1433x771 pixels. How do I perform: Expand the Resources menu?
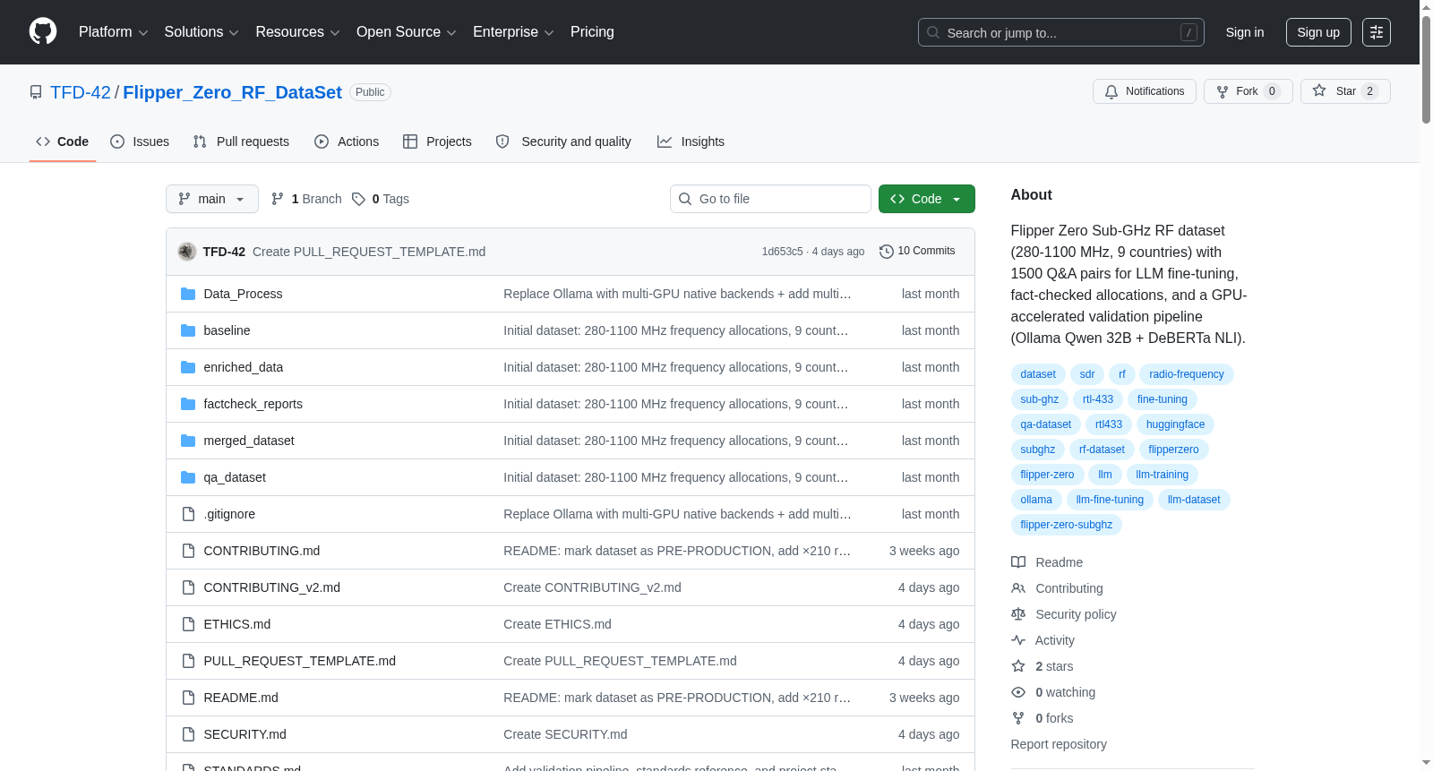tap(297, 31)
